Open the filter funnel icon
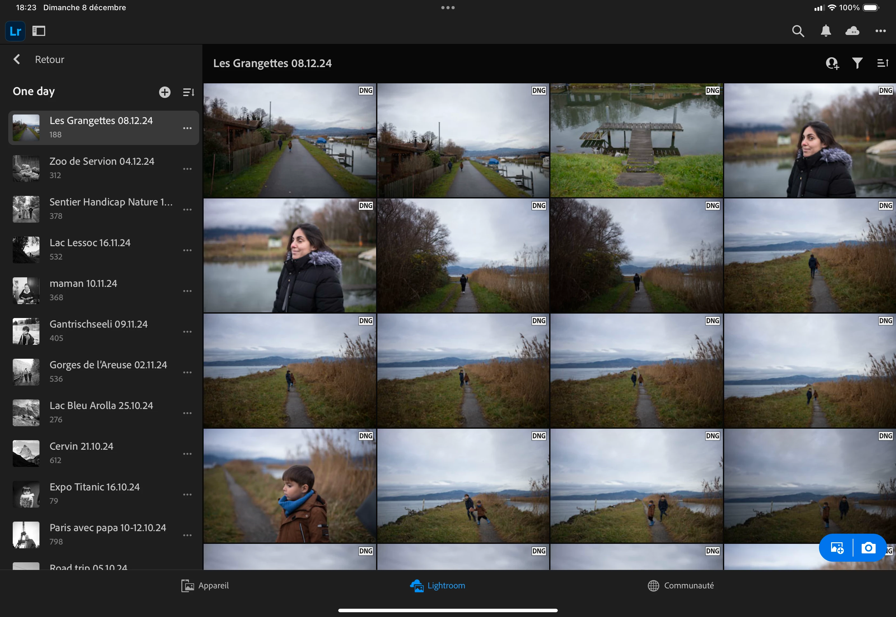Image resolution: width=896 pixels, height=617 pixels. pyautogui.click(x=857, y=63)
